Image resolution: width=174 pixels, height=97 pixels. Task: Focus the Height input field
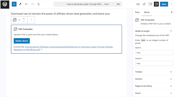[154, 63]
